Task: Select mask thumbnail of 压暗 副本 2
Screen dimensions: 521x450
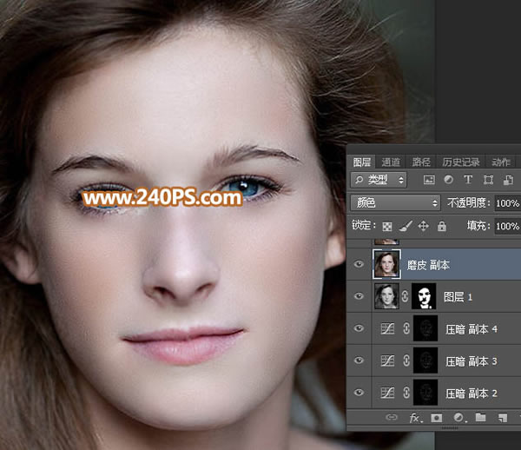Action: pos(425,393)
